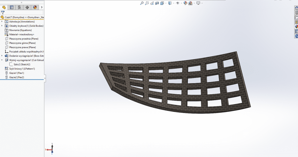Click the Zoom to Fit magnifier icon
This screenshot has height=157, width=298.
(x=142, y=3)
